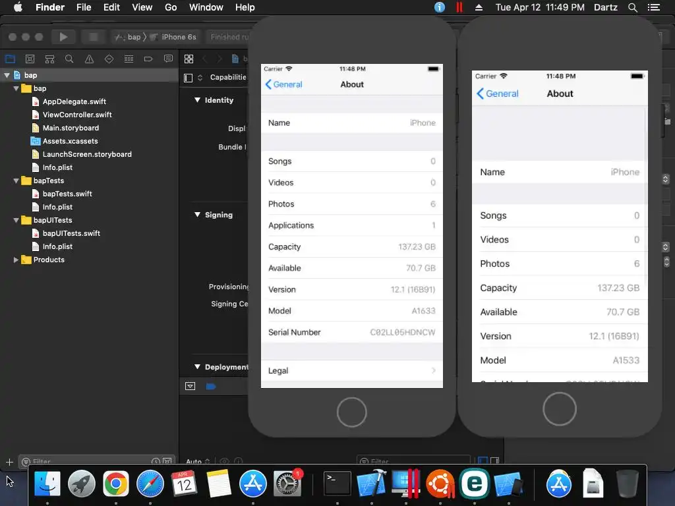
Task: Open the Find navigator magnifier icon
Action: [x=69, y=59]
